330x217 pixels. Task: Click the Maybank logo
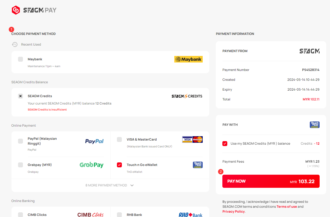tap(188, 59)
